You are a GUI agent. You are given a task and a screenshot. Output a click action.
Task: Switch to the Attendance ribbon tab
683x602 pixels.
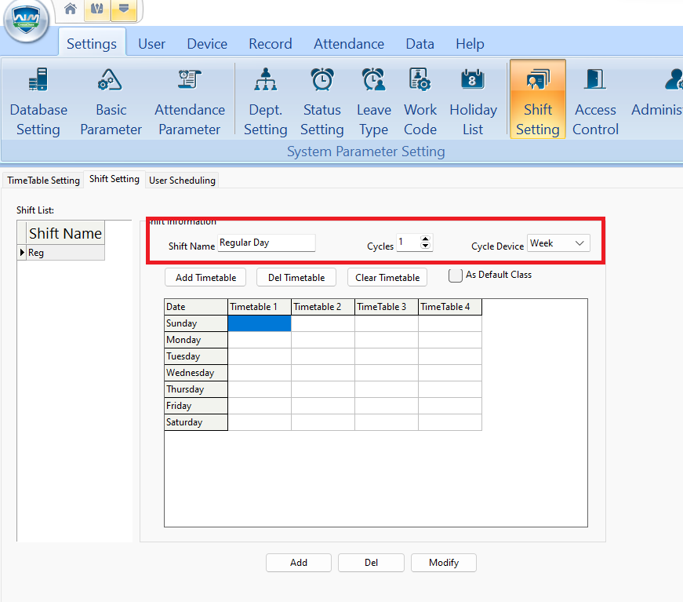pos(349,44)
